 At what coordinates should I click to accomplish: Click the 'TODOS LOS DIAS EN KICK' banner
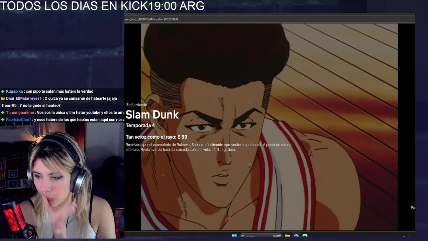[102, 6]
